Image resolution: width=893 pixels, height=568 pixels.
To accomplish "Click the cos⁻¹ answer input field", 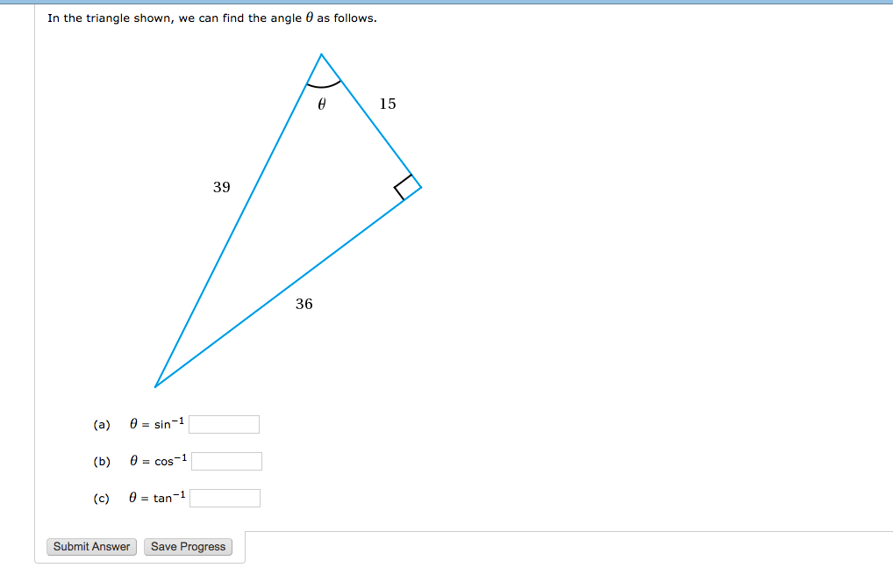I will [226, 461].
